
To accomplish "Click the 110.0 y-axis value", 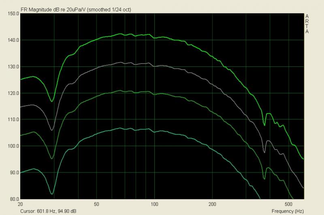I will pos(13,119).
